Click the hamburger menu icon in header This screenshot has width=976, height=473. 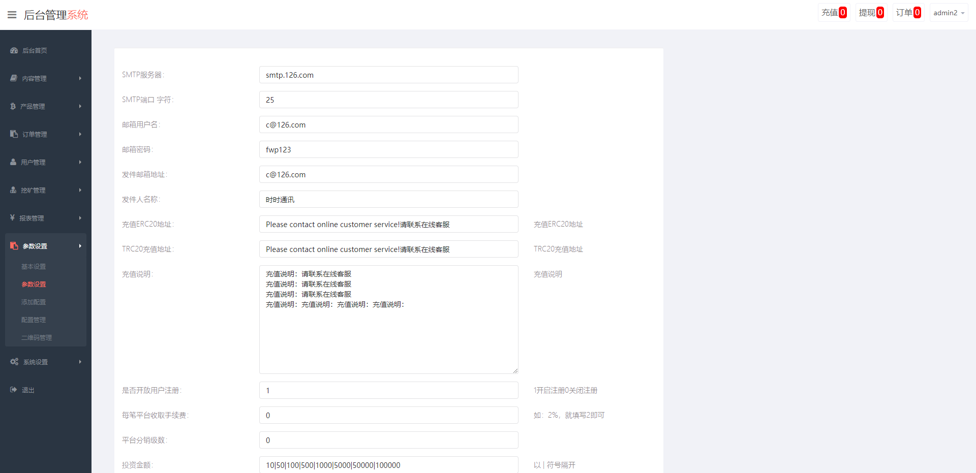(x=12, y=15)
